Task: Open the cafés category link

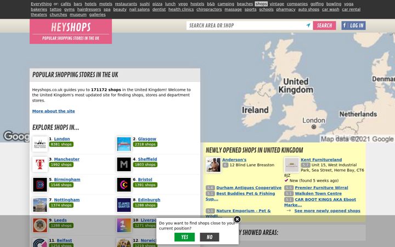Action: [66, 4]
